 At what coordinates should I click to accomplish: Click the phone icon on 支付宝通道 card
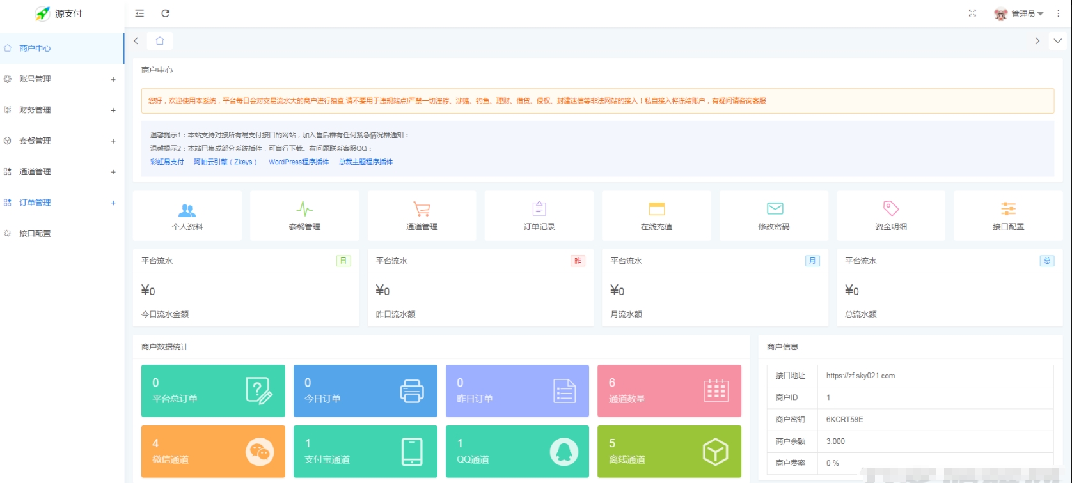pyautogui.click(x=412, y=452)
